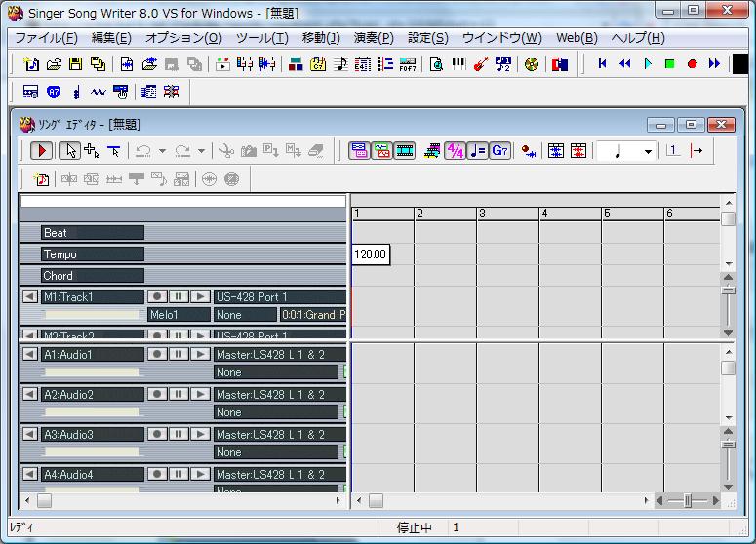
Task: Select the arrow pointer tool in Song Editor
Action: (x=70, y=151)
